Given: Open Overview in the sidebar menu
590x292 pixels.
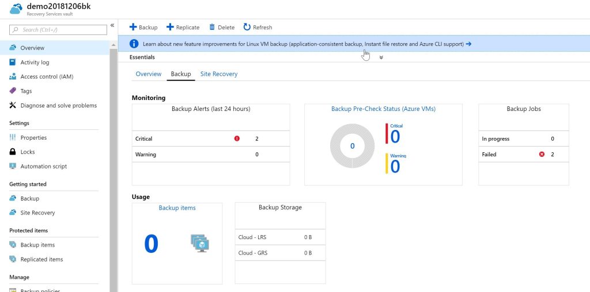Looking at the screenshot, I should [x=55, y=48].
